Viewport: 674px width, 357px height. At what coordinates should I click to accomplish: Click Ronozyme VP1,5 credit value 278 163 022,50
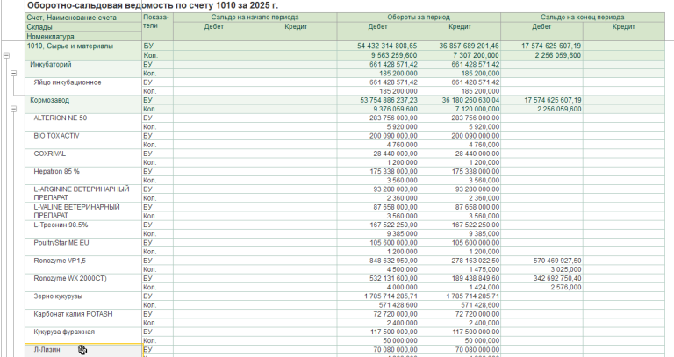coord(476,261)
